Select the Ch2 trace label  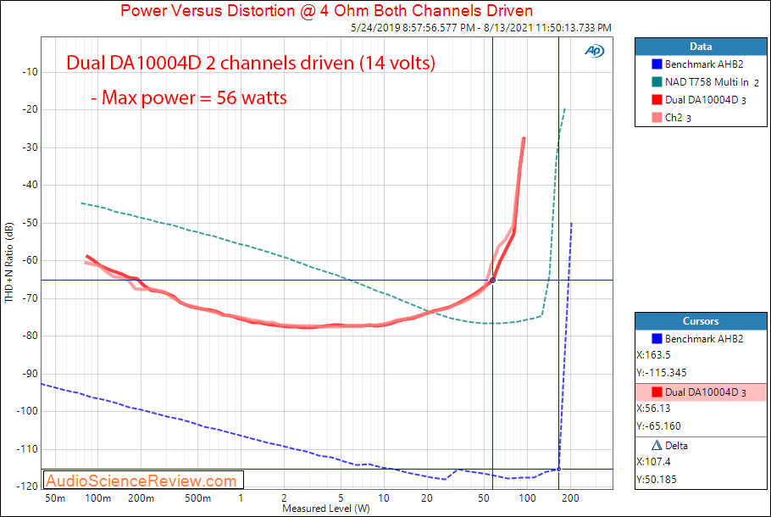click(x=674, y=118)
